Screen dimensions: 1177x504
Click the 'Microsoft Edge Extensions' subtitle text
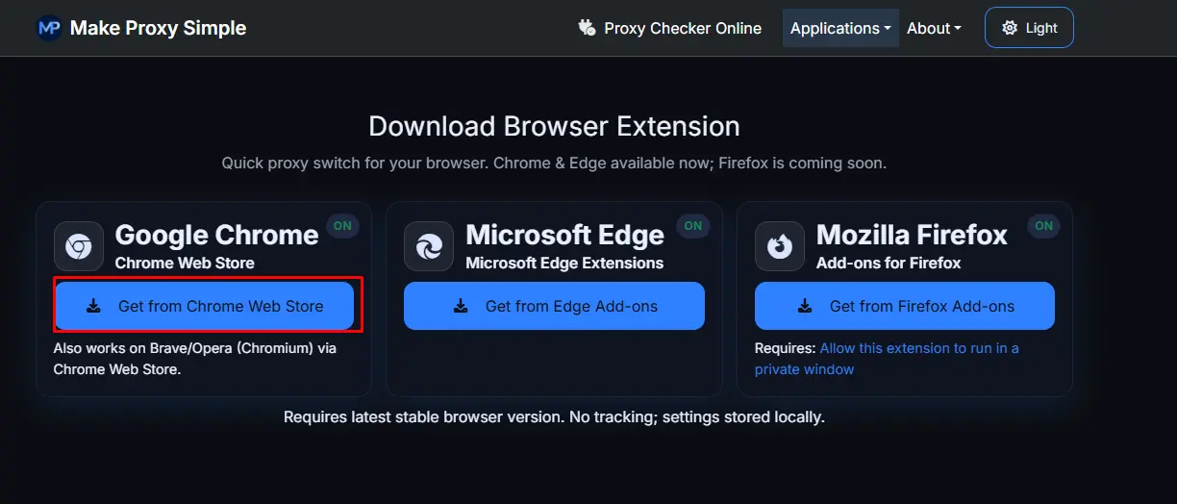(564, 263)
